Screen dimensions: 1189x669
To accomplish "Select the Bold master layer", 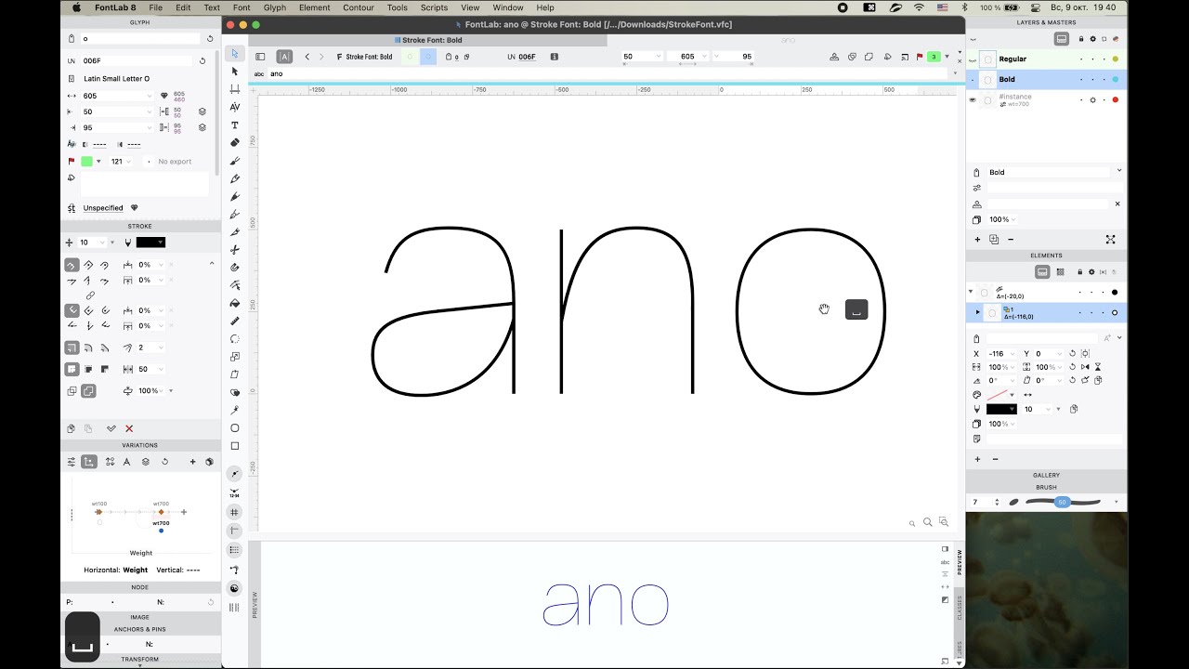I will point(1046,79).
